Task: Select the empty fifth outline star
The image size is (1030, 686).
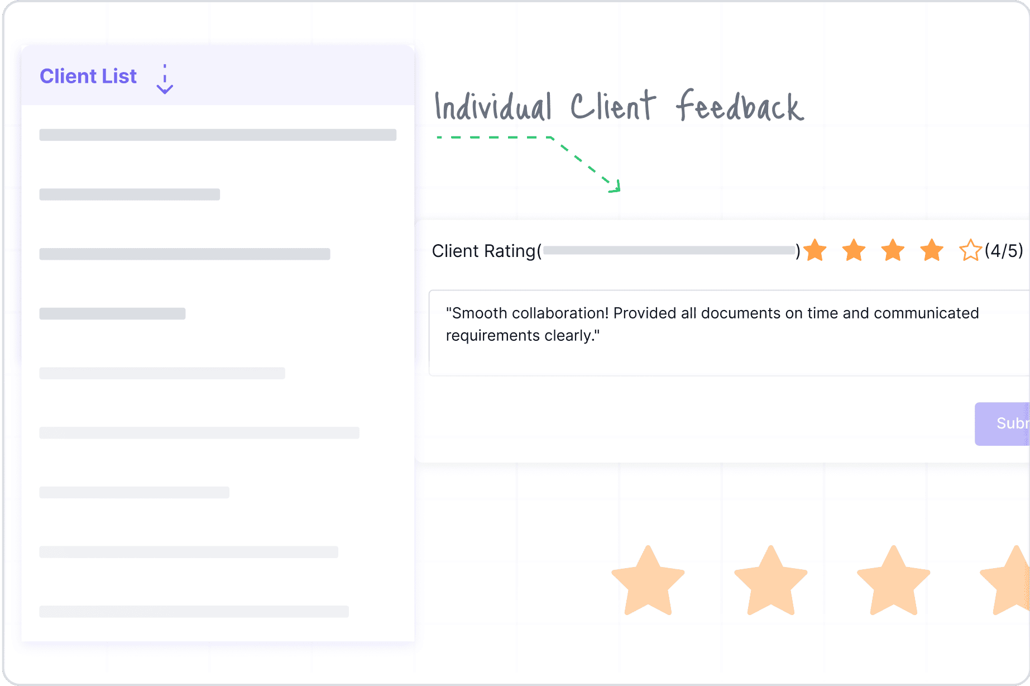Action: [x=970, y=250]
